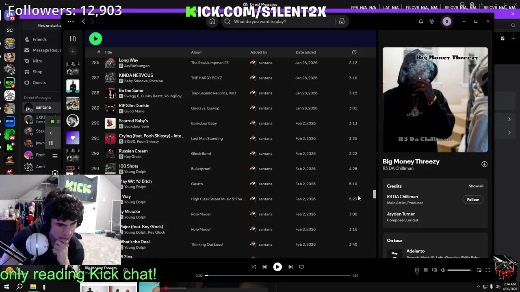Enter full screen player
520x292 pixels.
coord(488,270)
